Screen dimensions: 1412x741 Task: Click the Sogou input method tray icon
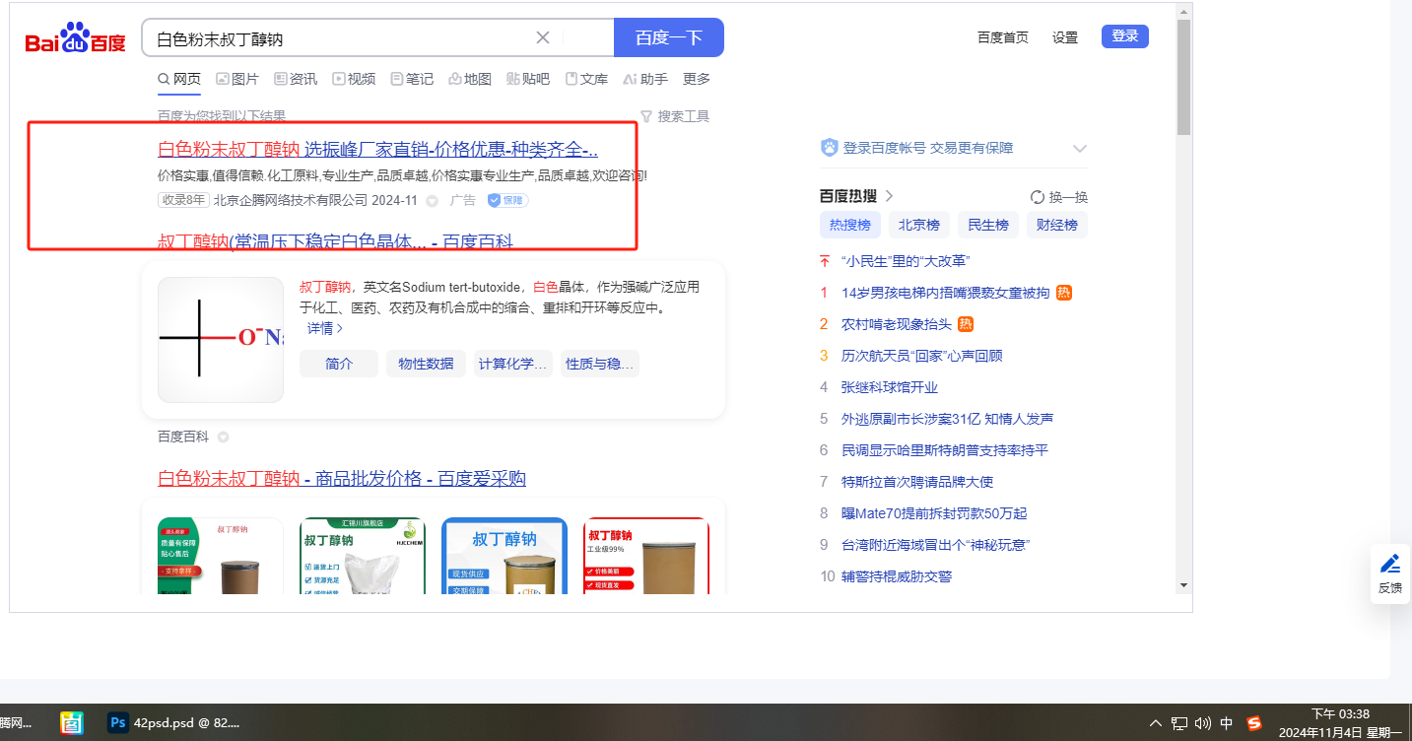coord(1254,723)
